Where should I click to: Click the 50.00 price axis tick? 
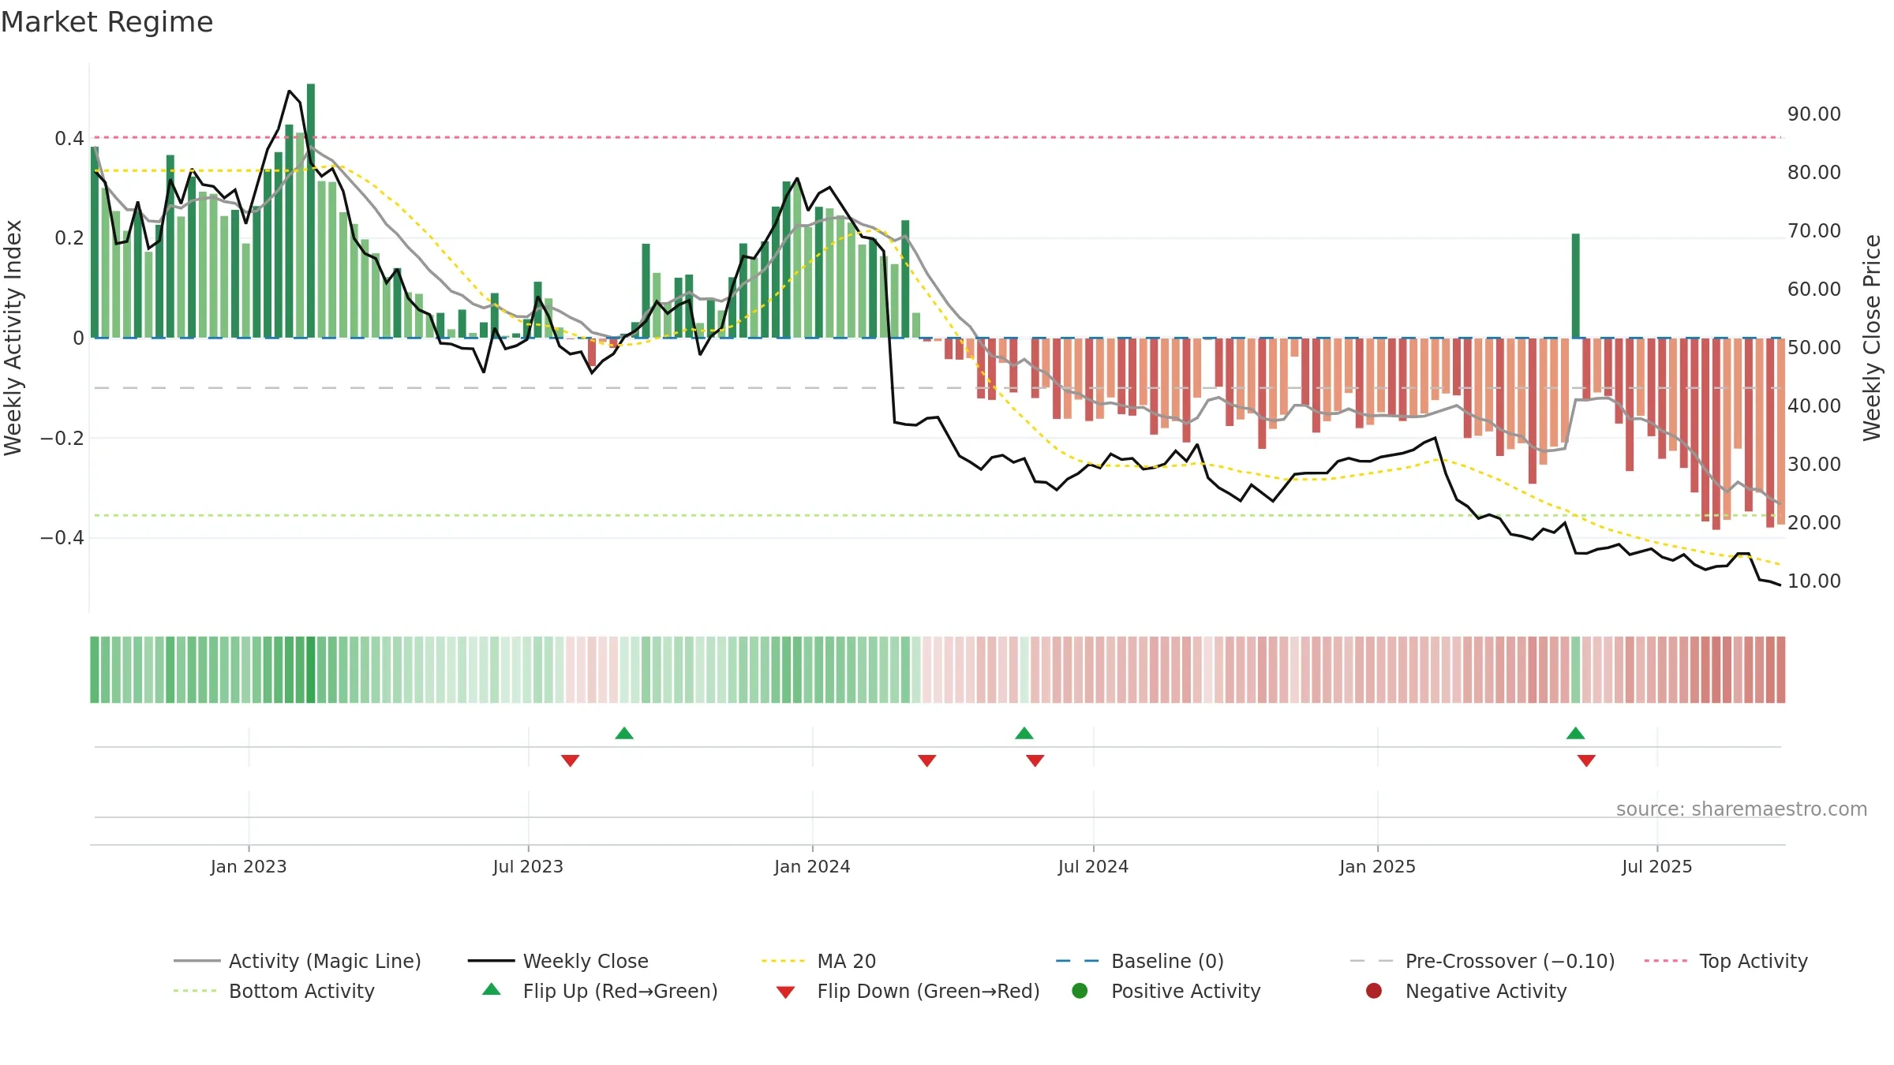coord(1814,347)
